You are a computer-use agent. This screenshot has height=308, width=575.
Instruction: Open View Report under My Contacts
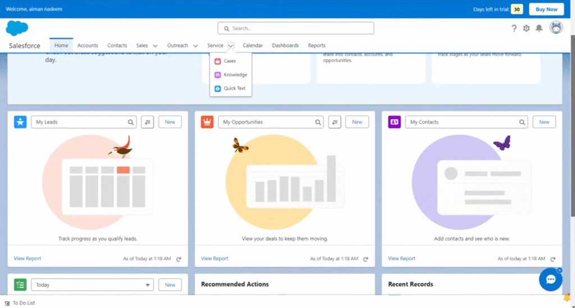(x=401, y=259)
